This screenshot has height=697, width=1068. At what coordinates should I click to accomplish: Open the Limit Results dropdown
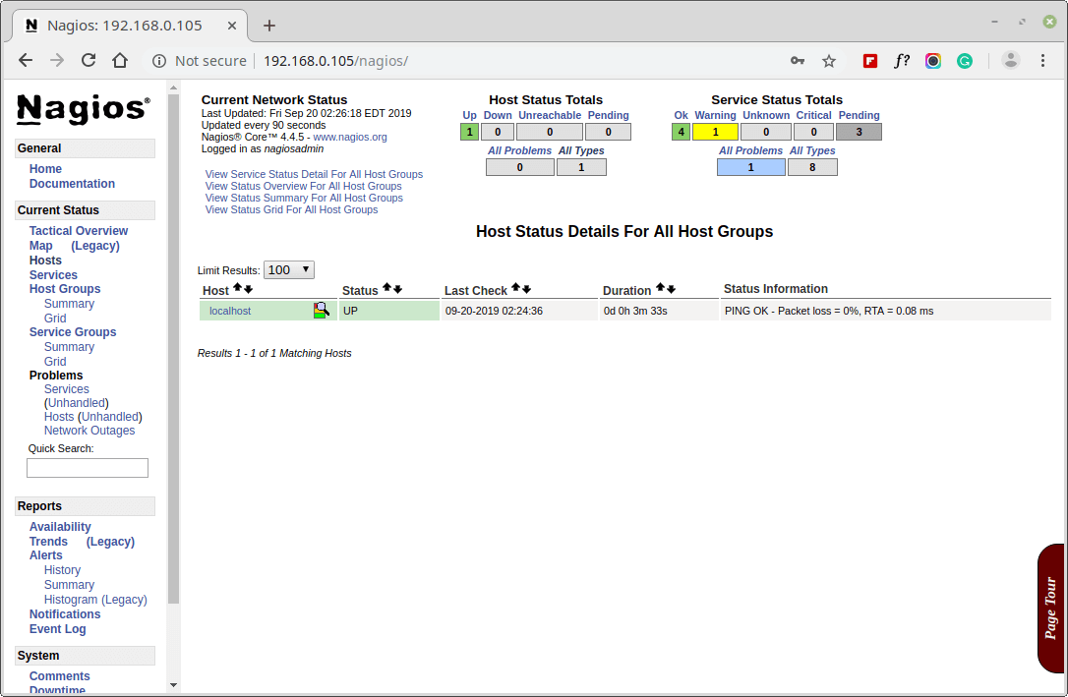(288, 269)
